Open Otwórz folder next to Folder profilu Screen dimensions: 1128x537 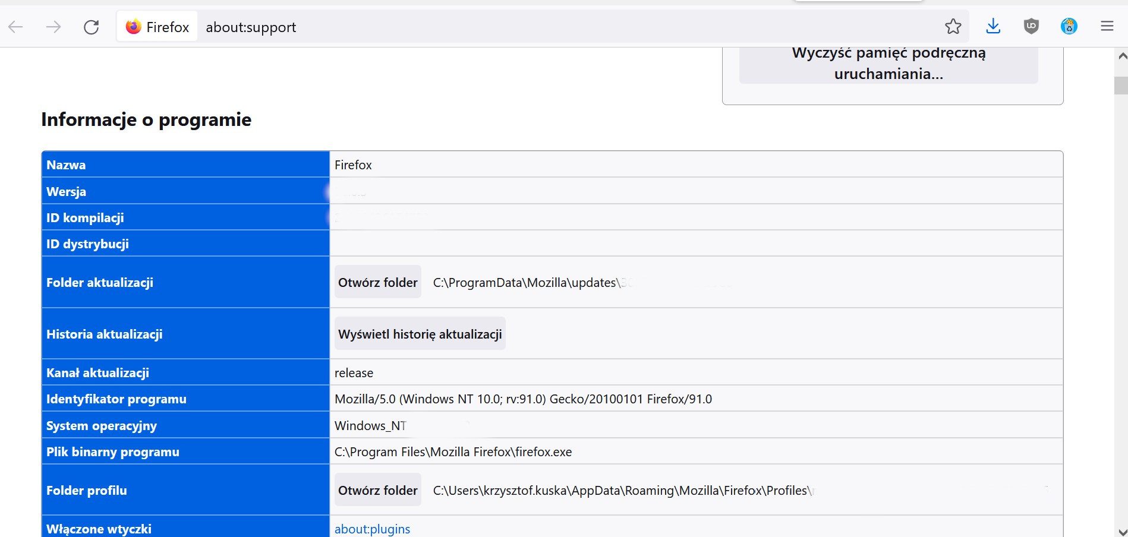[377, 490]
